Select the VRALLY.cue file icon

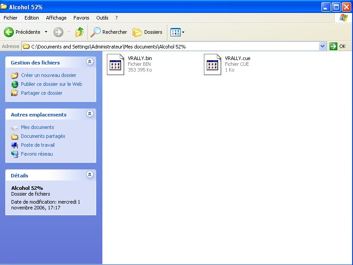(212, 64)
